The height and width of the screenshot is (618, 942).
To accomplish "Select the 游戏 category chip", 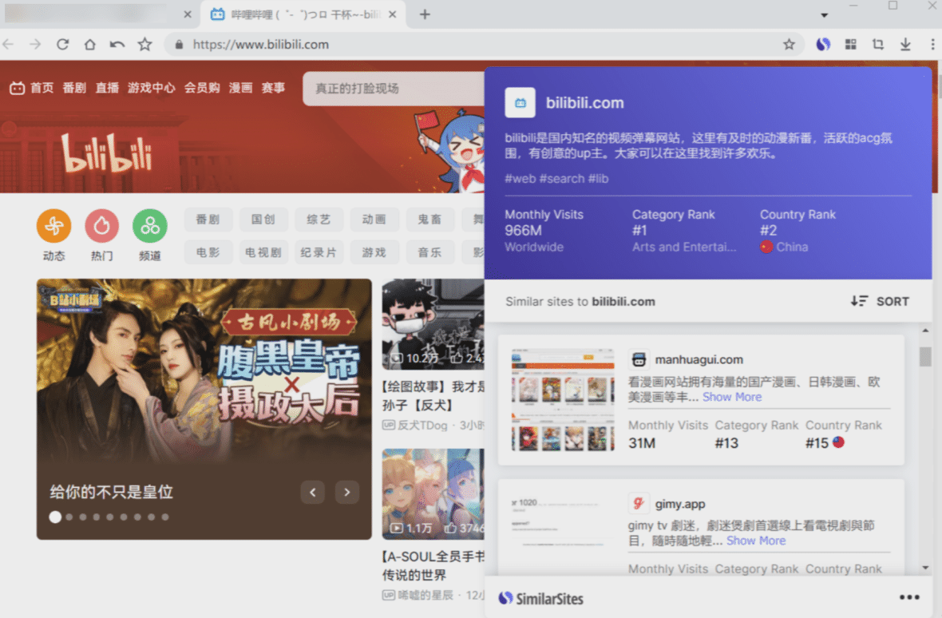I will tap(374, 252).
